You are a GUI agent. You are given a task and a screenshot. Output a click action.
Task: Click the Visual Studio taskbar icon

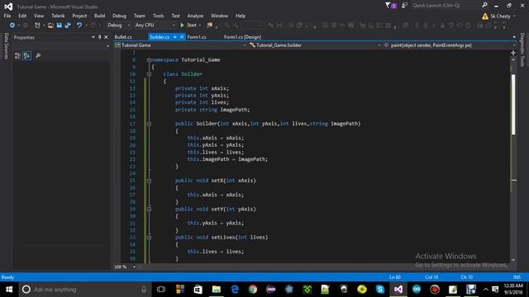398,290
